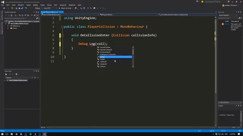Pin the PlayerCollision.cs editor tab

[60, 12]
